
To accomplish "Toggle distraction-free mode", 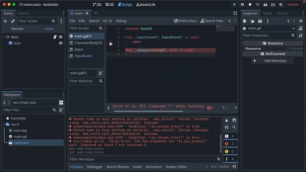I will (x=235, y=13).
